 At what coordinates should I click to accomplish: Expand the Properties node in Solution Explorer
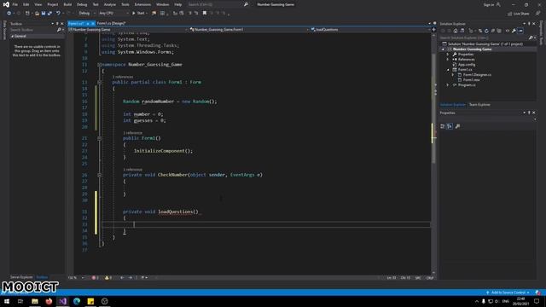[448, 55]
